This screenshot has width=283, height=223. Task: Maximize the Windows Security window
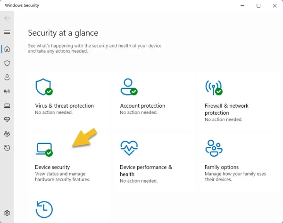[258, 6]
